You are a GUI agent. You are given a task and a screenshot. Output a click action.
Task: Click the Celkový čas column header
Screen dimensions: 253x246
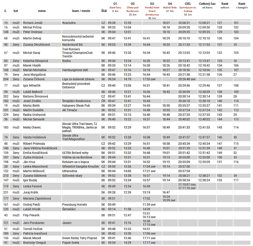[207, 6]
